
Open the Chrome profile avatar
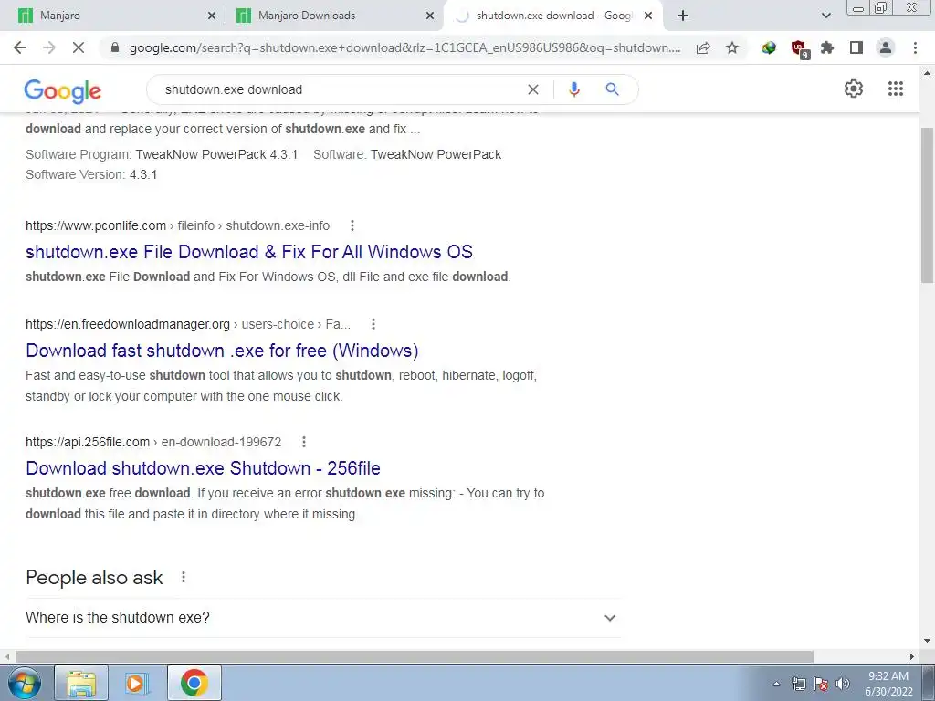[x=886, y=47]
